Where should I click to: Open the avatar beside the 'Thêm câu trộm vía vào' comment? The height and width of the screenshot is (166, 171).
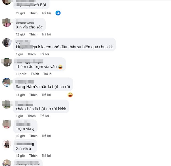[7, 62]
